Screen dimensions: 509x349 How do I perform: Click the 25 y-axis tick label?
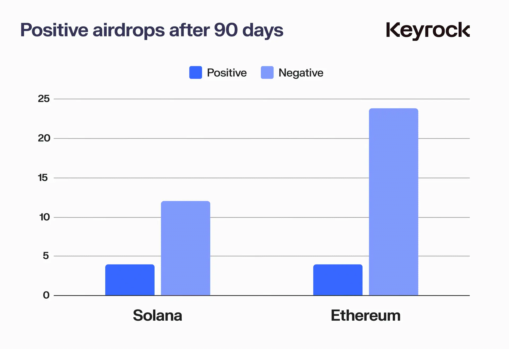pos(44,99)
